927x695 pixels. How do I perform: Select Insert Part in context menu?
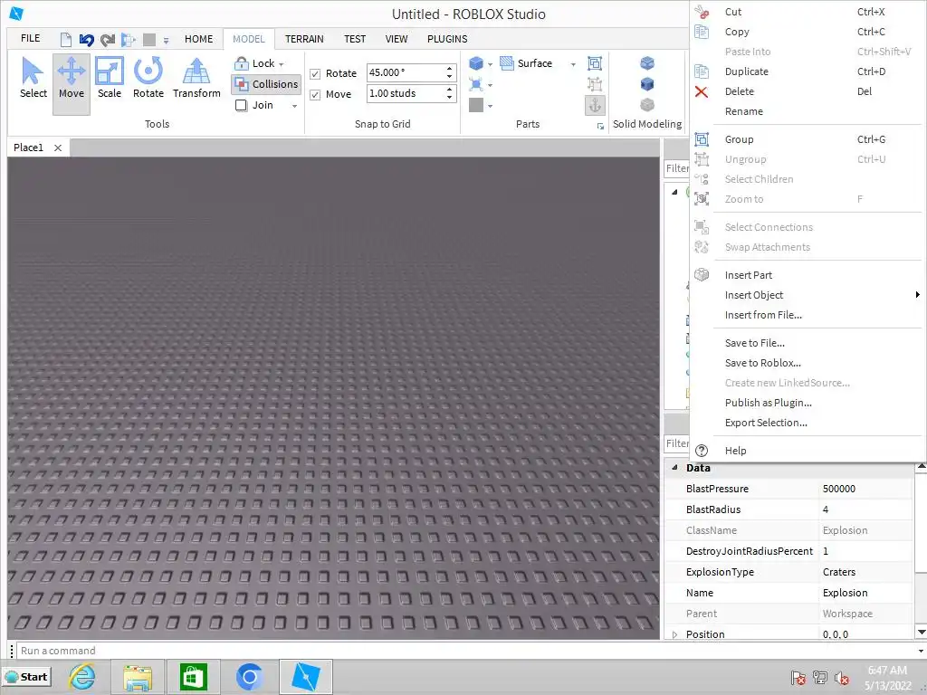[808, 275]
